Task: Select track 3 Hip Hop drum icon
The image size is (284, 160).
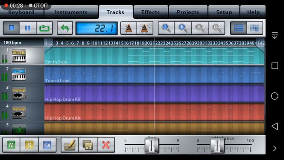Action: click(19, 93)
